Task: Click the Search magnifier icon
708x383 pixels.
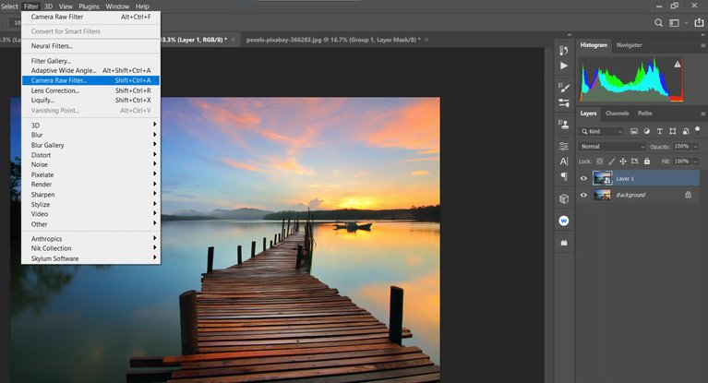Action: pyautogui.click(x=659, y=22)
